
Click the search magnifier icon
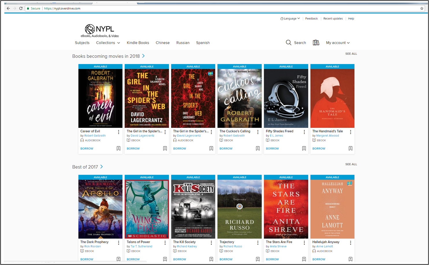(x=288, y=43)
